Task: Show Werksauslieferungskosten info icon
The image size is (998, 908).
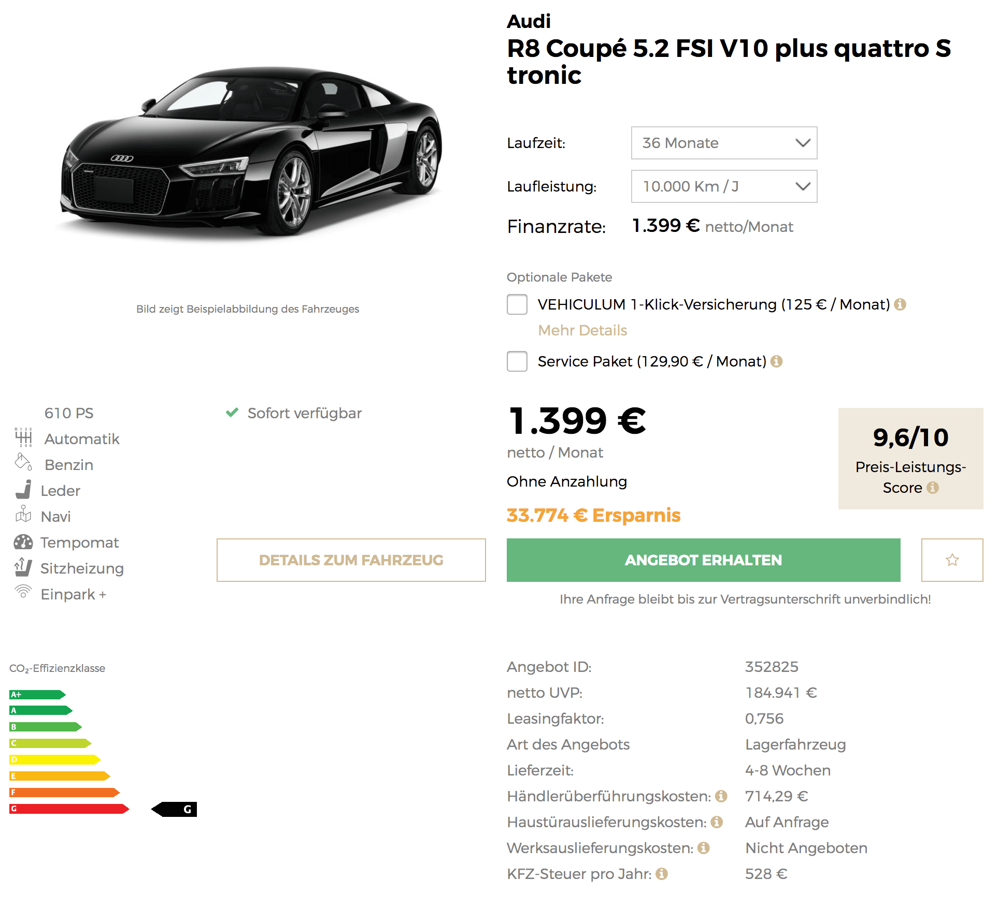Action: click(703, 848)
